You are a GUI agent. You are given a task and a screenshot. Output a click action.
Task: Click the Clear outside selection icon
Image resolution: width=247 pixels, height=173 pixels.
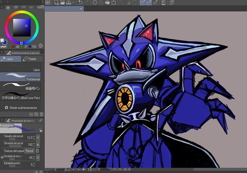[x=101, y=2]
